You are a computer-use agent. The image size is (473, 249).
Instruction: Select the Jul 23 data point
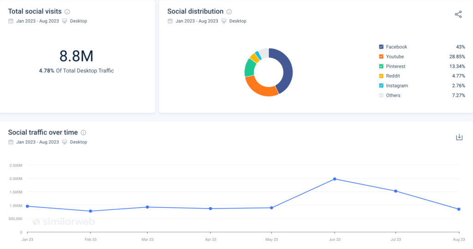point(396,191)
